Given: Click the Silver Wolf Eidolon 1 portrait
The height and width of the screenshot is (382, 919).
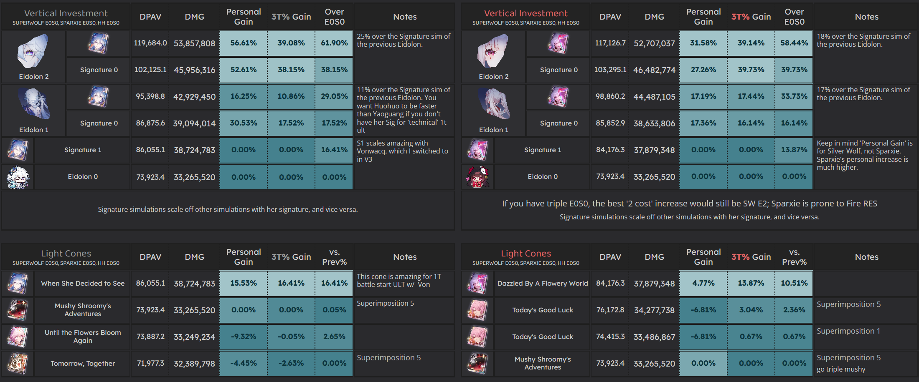Looking at the screenshot, I should pyautogui.click(x=33, y=104).
